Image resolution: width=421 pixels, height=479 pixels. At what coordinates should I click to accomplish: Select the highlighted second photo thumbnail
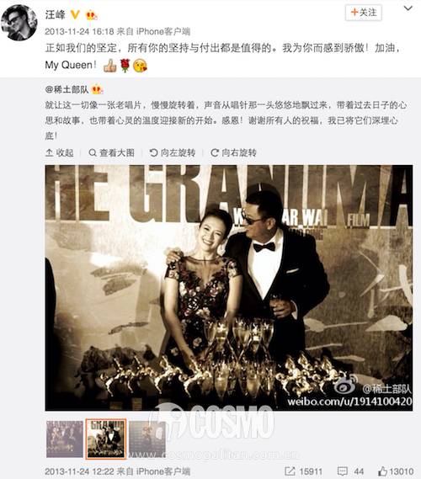pyautogui.click(x=106, y=439)
